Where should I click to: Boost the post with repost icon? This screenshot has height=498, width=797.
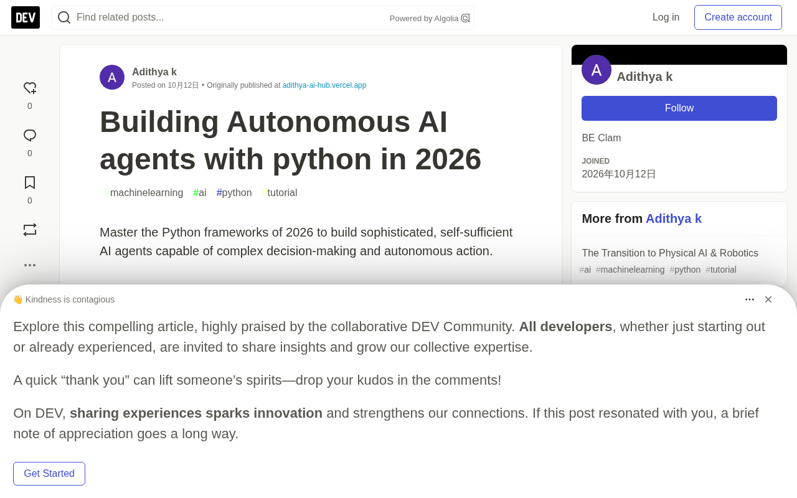coord(30,230)
